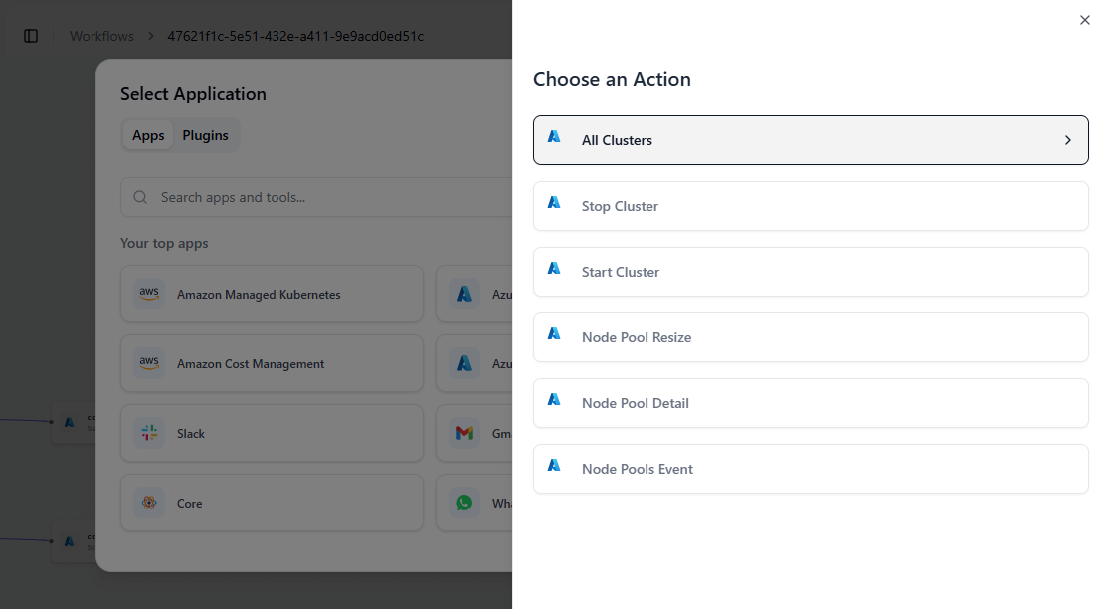Choose the Stop Cluster action
The image size is (1109, 609).
coord(811,206)
